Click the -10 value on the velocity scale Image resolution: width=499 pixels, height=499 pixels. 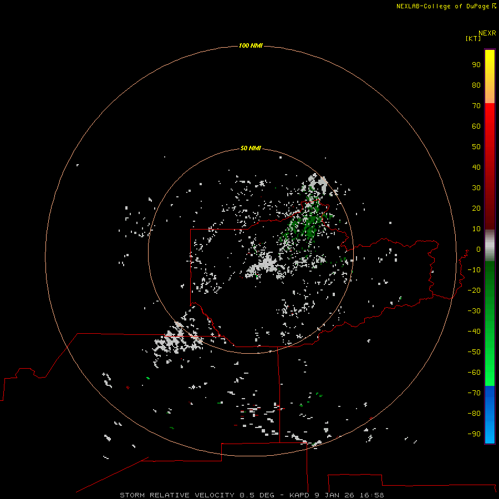click(474, 270)
